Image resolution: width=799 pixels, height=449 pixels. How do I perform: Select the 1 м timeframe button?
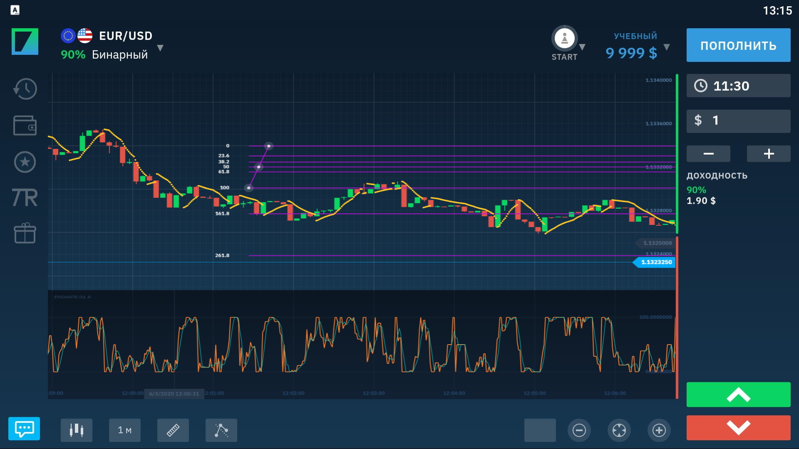click(x=125, y=430)
